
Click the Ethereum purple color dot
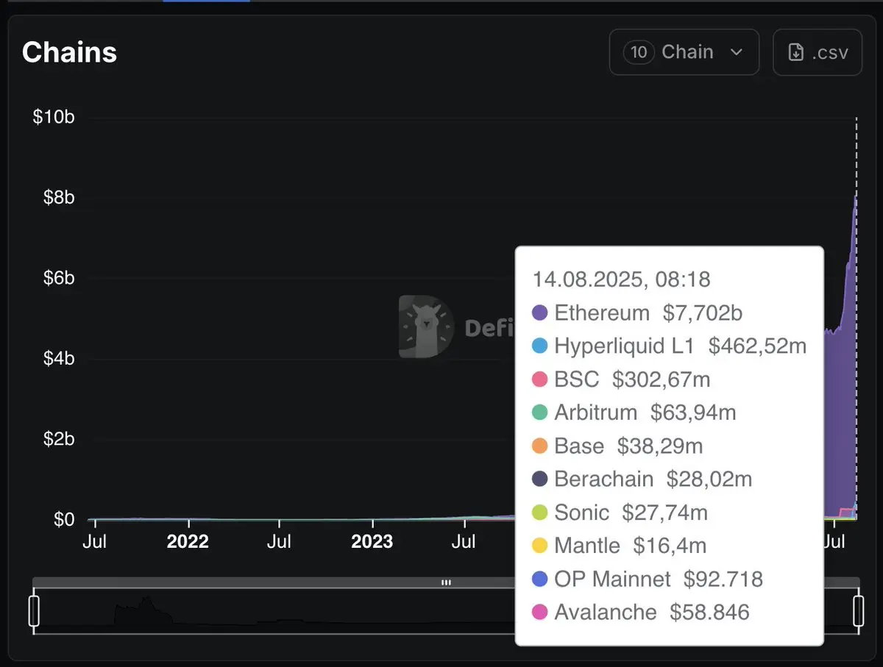click(x=539, y=313)
